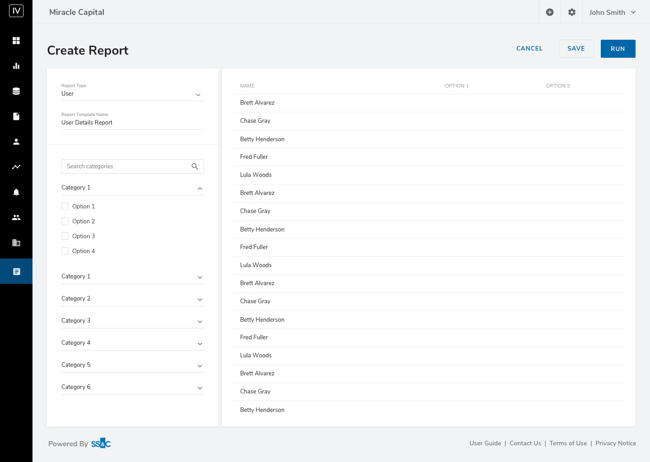Edit the Report Template Name field
Image resolution: width=650 pixels, height=462 pixels.
132,123
